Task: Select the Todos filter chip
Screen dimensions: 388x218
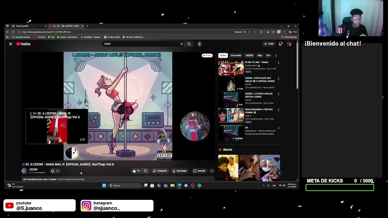Action: point(223,55)
